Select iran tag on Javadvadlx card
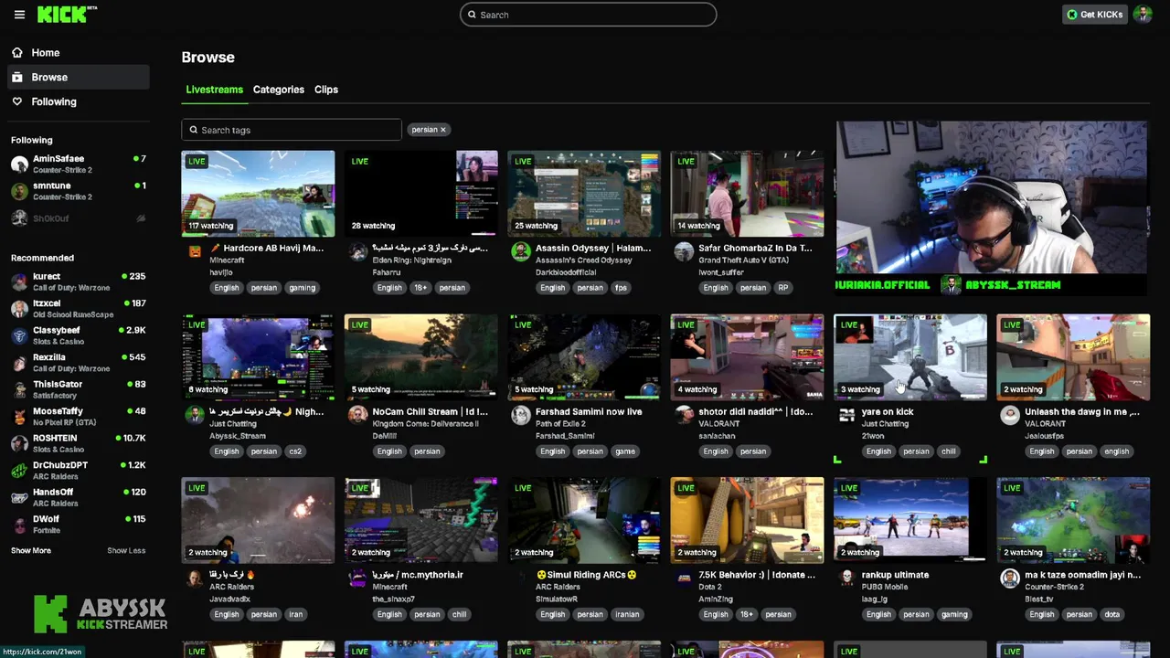This screenshot has height=658, width=1170. click(295, 615)
